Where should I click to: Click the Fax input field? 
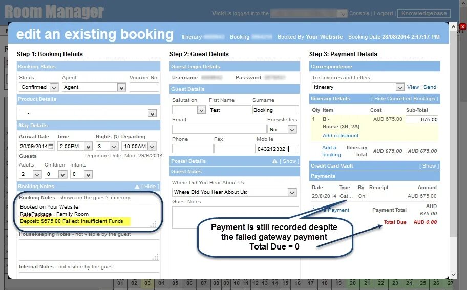pos(235,149)
